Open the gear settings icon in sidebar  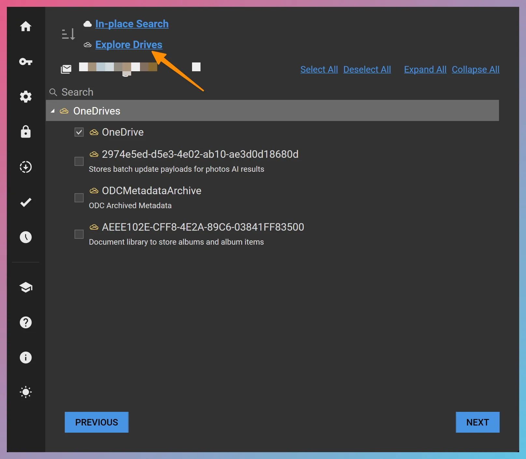point(26,97)
